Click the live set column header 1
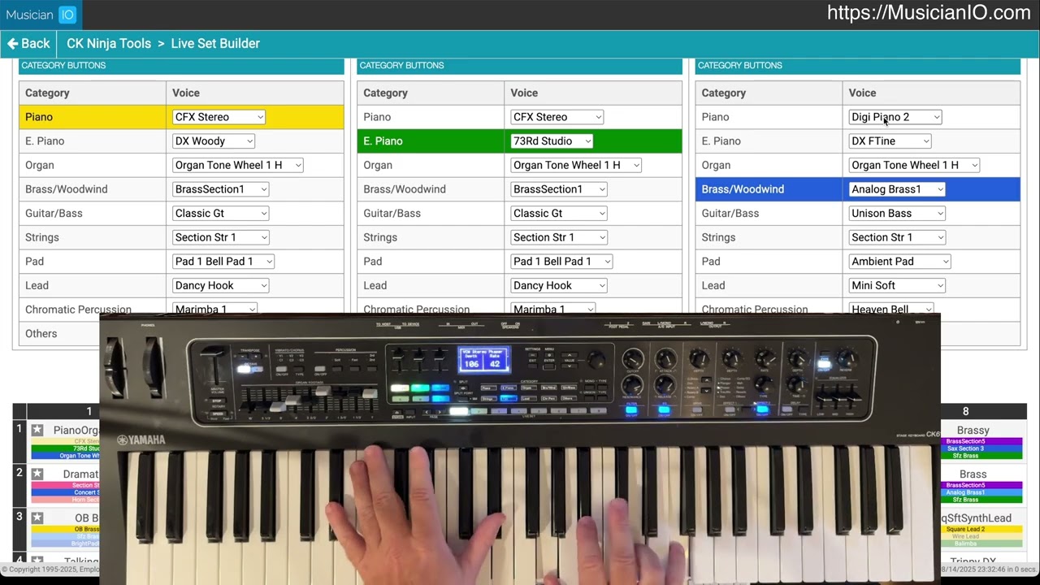Viewport: 1040px width, 585px height. pyautogui.click(x=89, y=412)
